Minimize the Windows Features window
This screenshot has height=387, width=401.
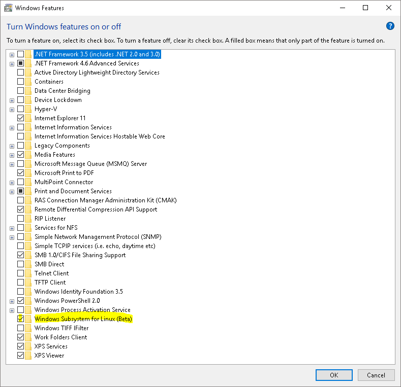pyautogui.click(x=343, y=8)
